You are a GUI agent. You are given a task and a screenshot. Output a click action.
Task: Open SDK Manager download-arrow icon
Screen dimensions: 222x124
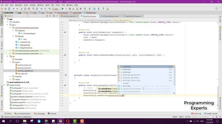pyautogui.click(x=99, y=9)
